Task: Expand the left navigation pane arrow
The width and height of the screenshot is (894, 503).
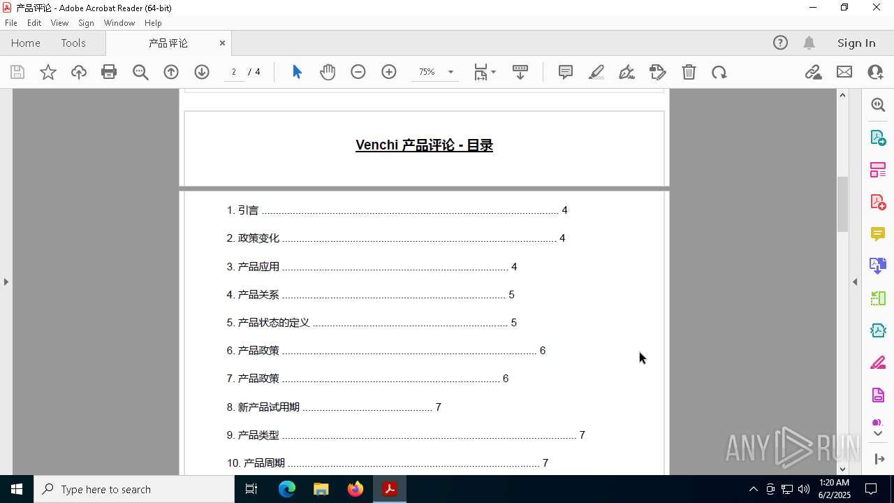Action: pyautogui.click(x=6, y=282)
